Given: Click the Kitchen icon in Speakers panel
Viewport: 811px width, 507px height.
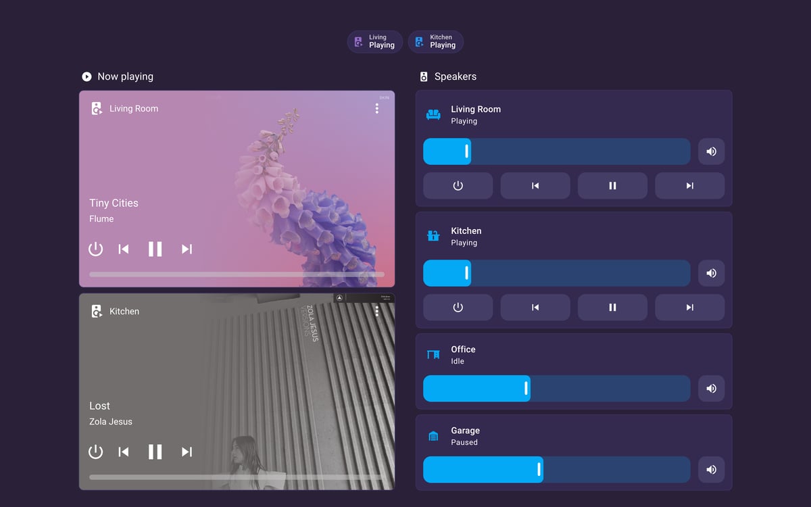Looking at the screenshot, I should (x=433, y=236).
